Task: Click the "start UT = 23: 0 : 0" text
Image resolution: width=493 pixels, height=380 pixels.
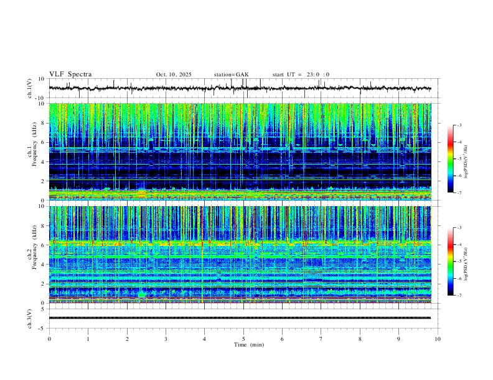Action: pyautogui.click(x=301, y=75)
